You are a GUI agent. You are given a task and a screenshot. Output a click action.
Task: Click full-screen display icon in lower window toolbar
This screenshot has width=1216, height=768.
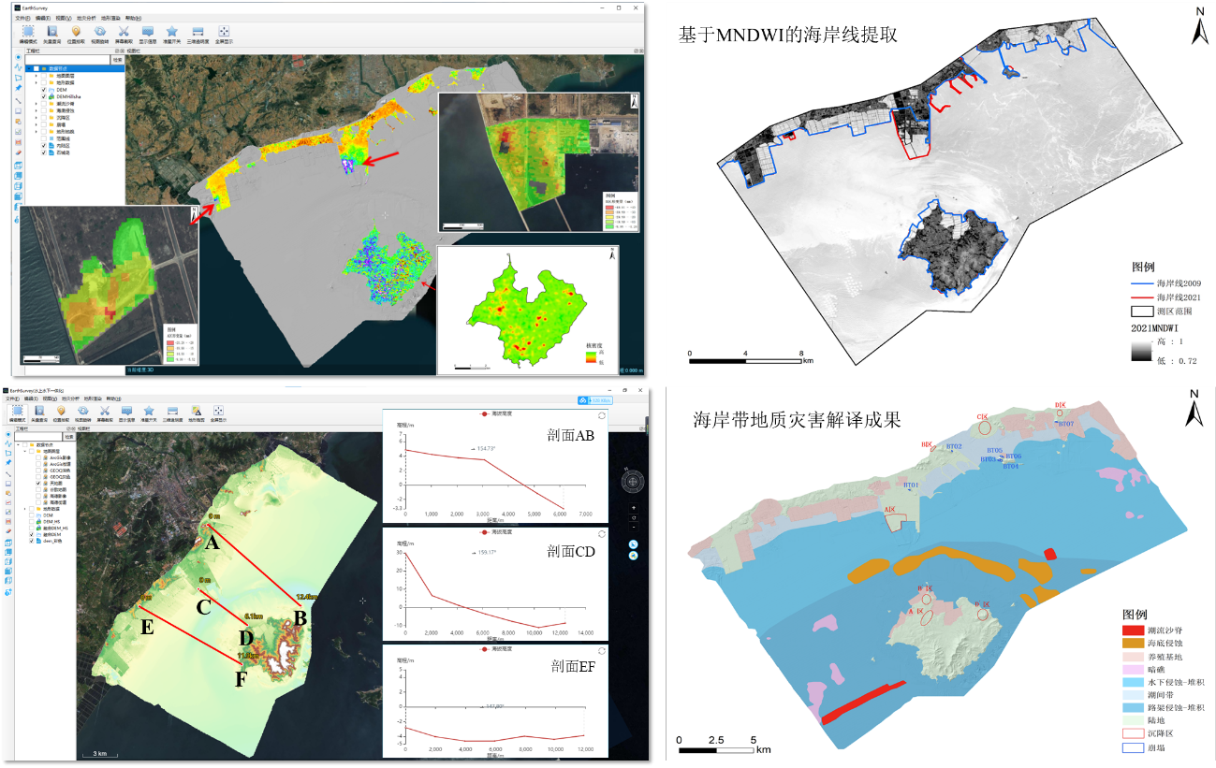pos(218,412)
